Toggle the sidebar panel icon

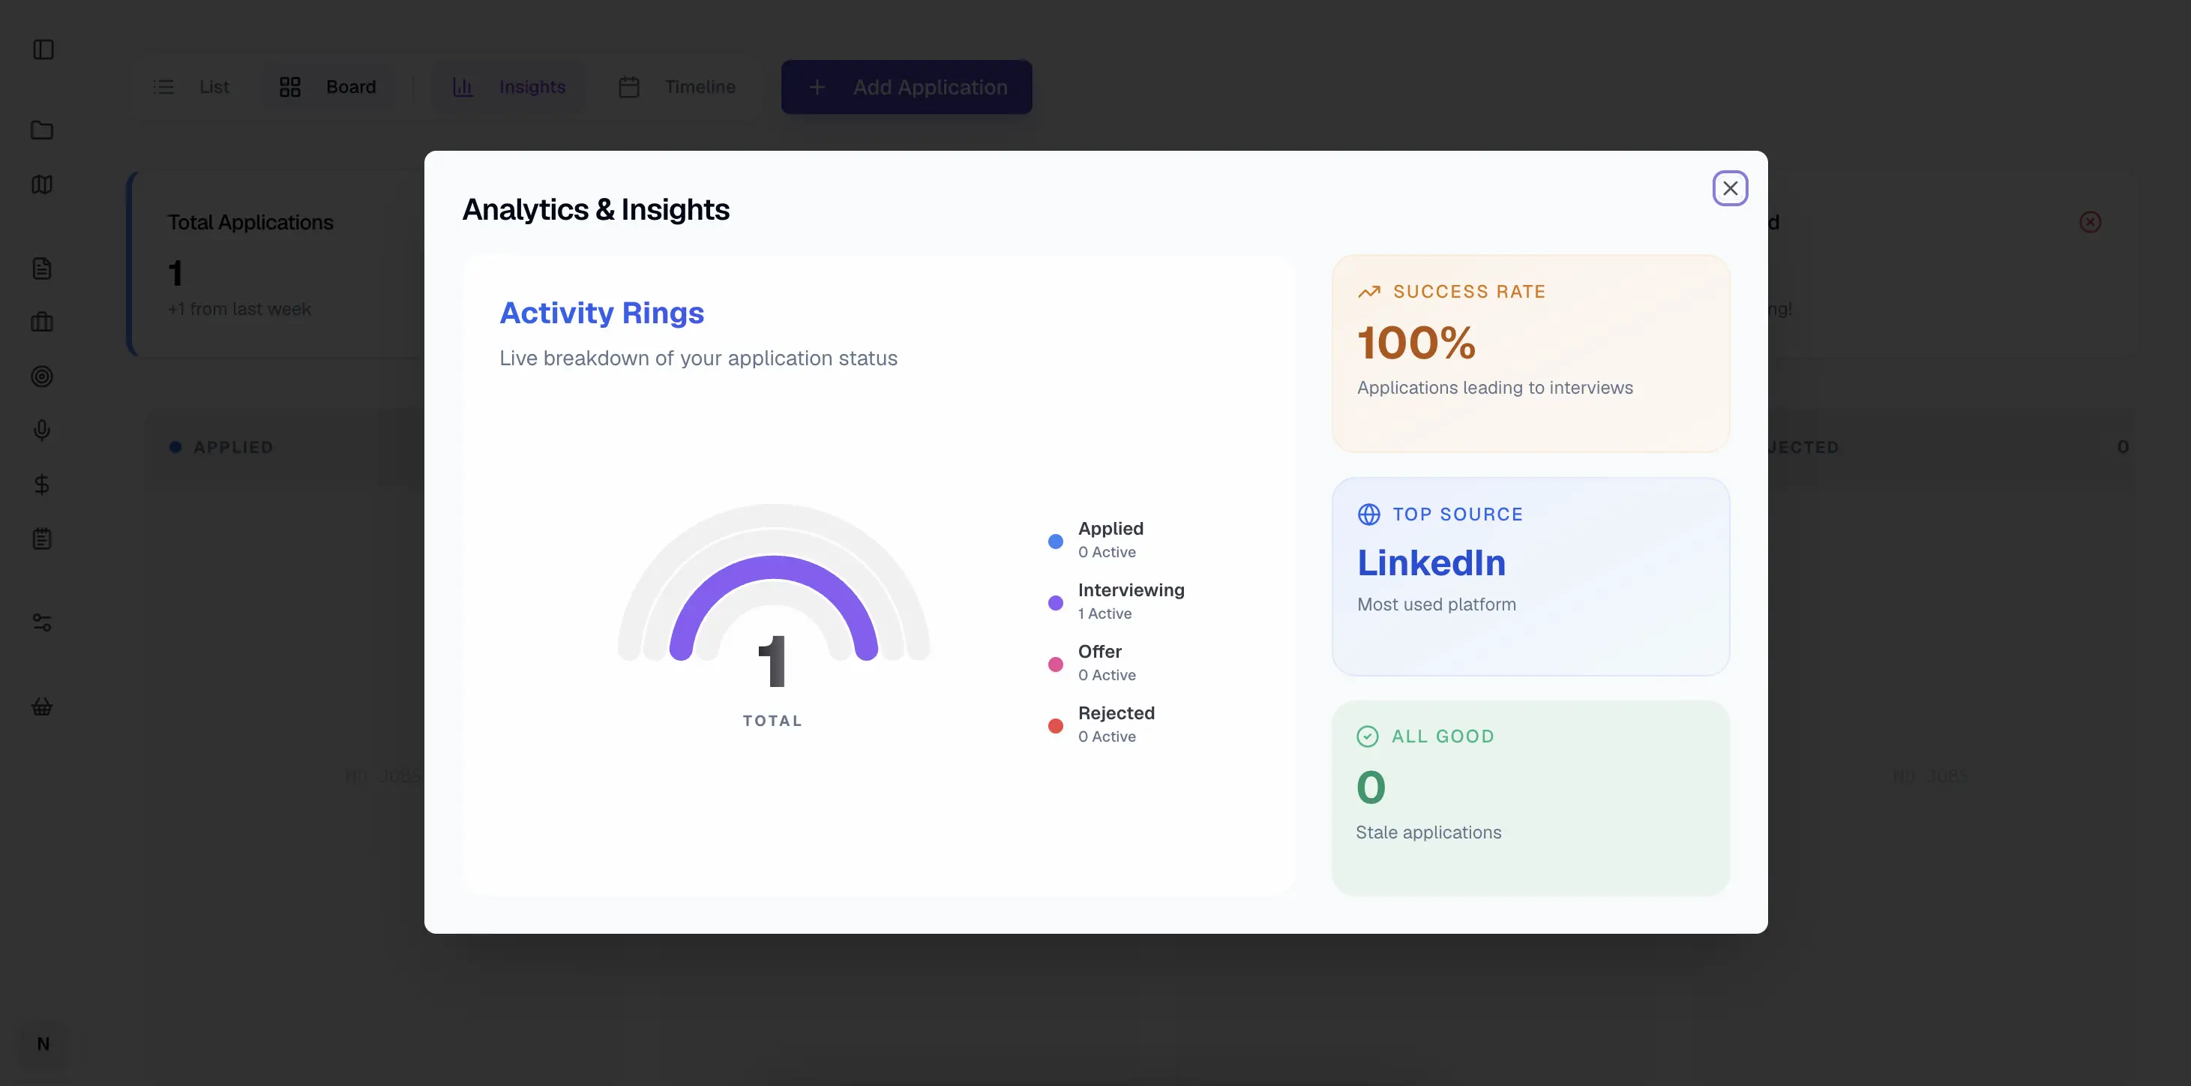pos(43,49)
